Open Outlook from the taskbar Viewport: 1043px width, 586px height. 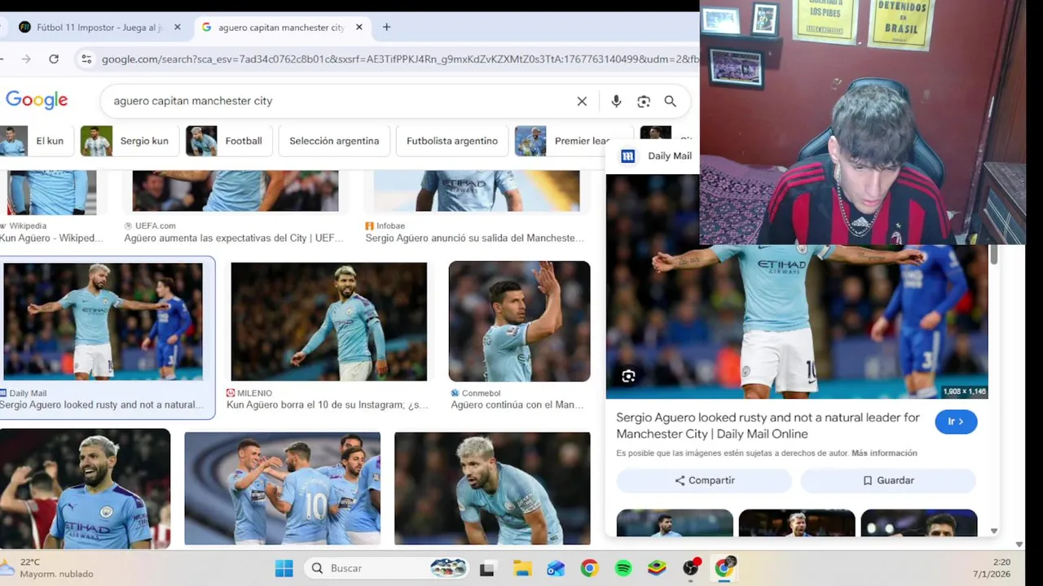[556, 568]
